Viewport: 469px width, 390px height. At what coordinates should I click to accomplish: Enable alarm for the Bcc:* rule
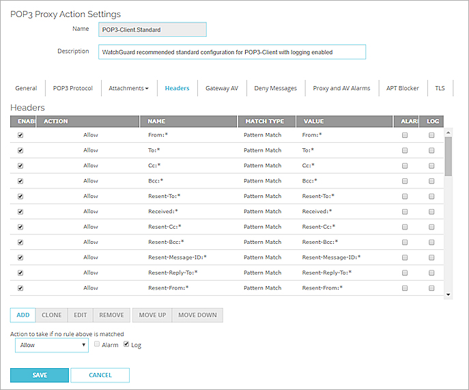click(x=405, y=181)
